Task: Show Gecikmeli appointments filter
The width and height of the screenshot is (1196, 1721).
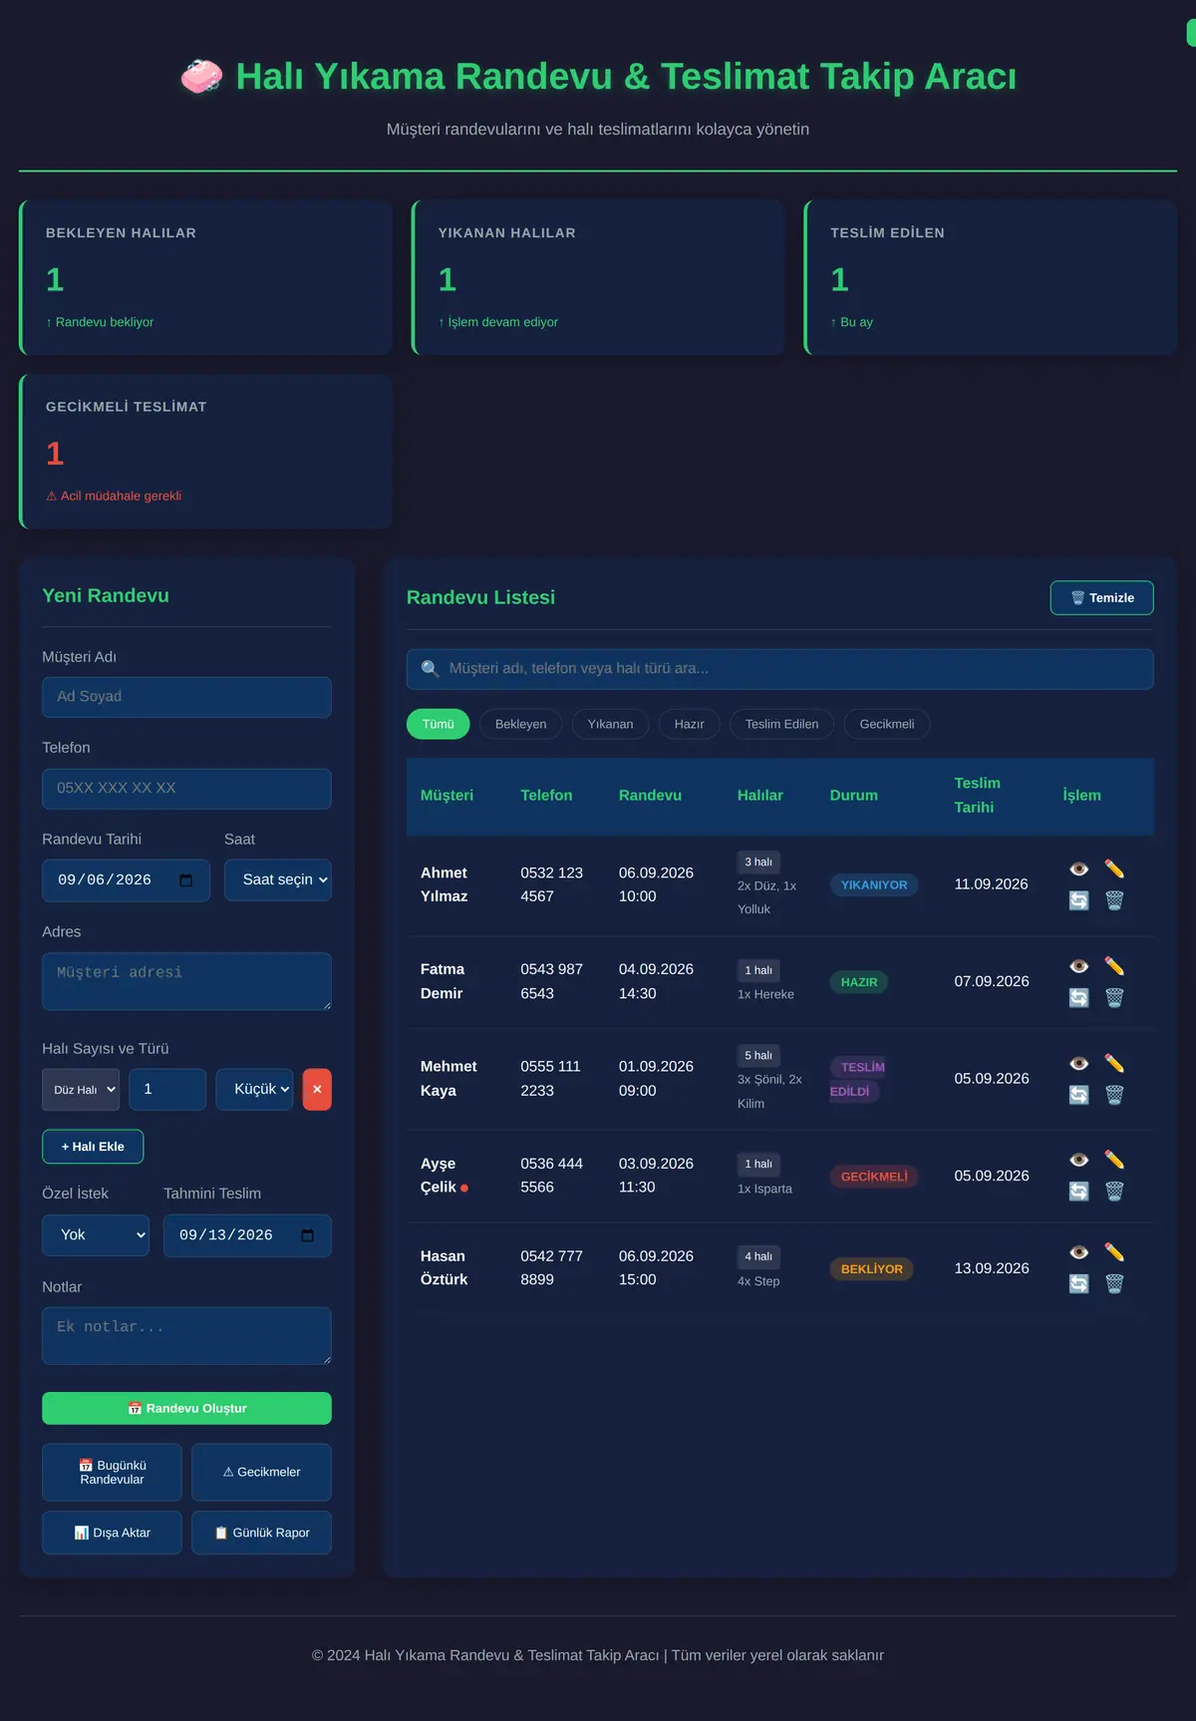Action: point(887,724)
